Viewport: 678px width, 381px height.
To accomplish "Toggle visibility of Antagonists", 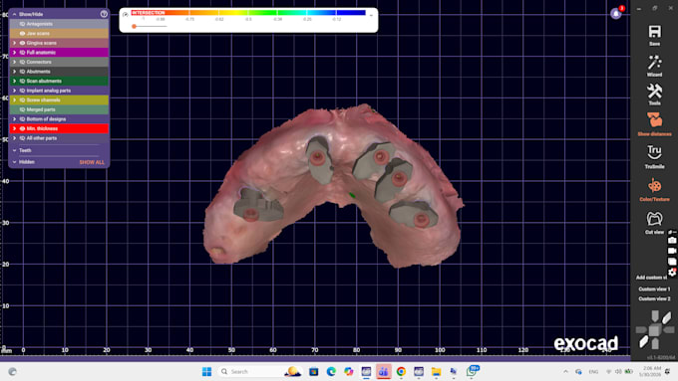I will tap(22, 24).
